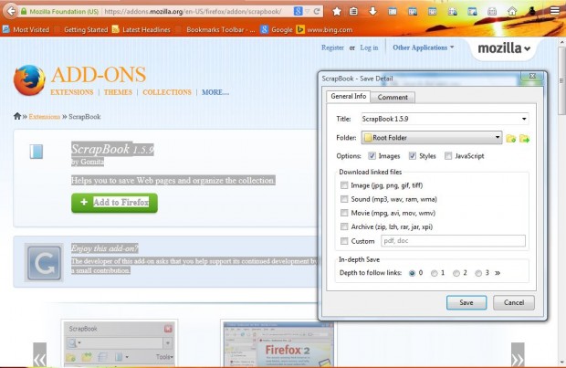The image size is (566, 368).
Task: Open the Root Folder dropdown
Action: click(x=432, y=138)
